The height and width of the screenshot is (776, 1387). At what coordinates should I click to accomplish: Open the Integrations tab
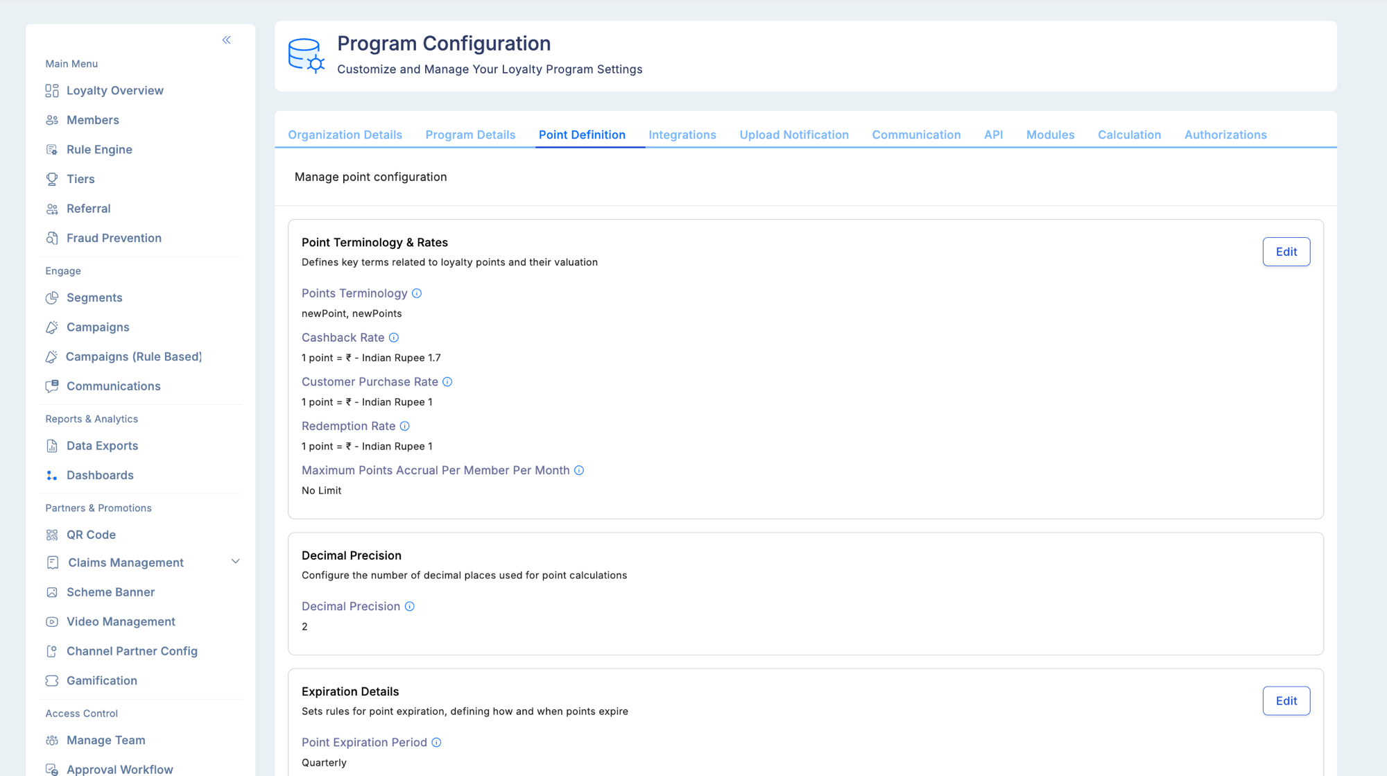click(682, 135)
